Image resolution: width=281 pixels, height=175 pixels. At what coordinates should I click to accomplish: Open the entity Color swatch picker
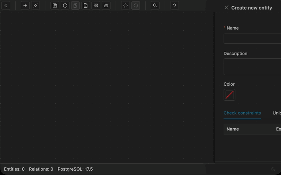229,95
